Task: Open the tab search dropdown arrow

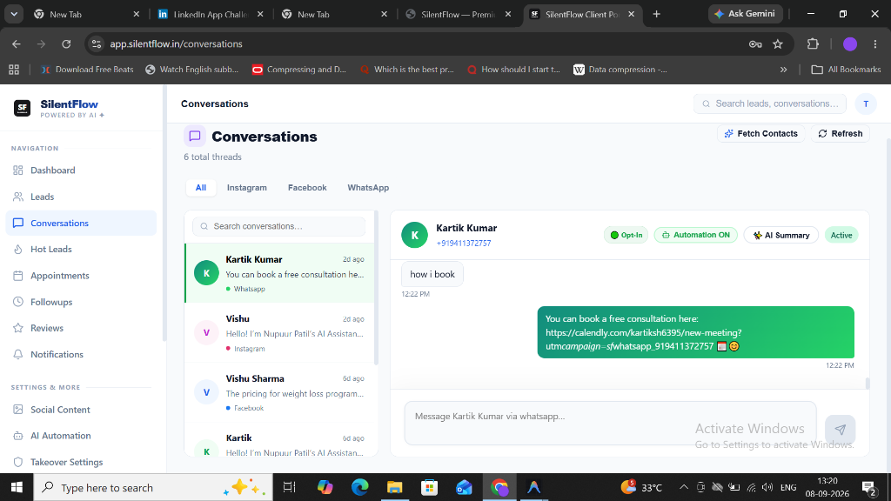Action: [14, 14]
